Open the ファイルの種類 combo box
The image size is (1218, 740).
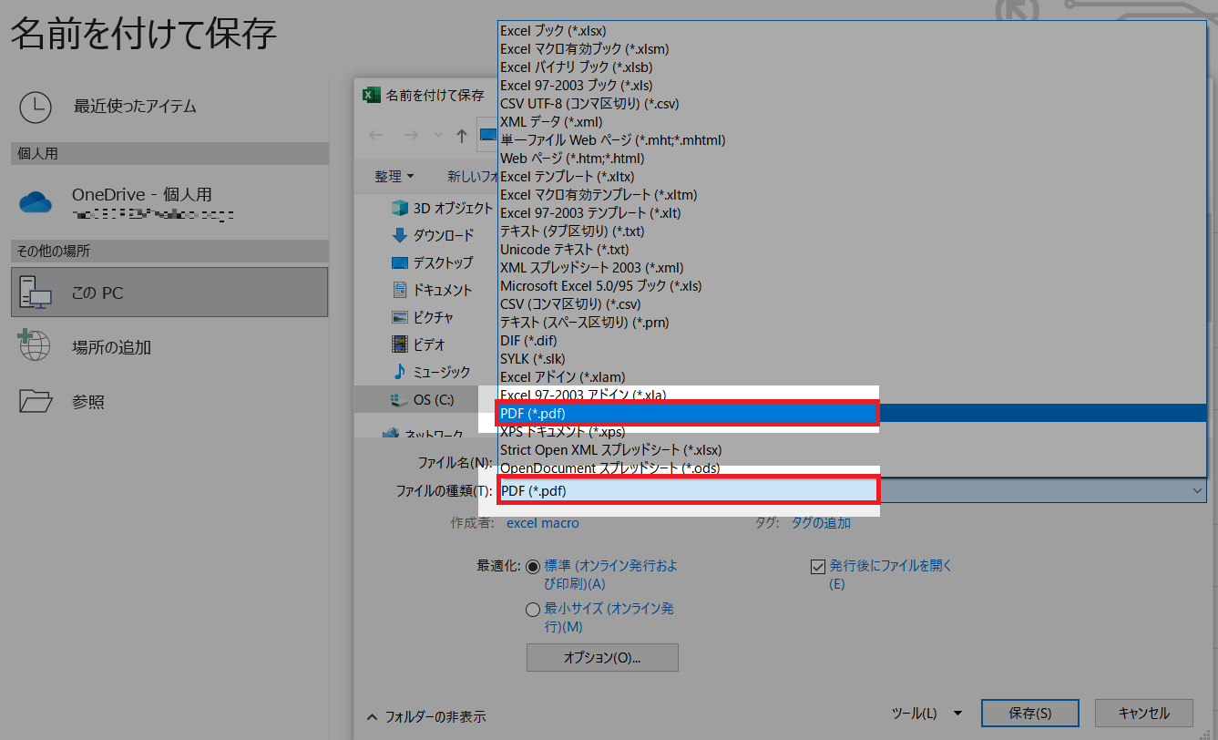(x=852, y=490)
